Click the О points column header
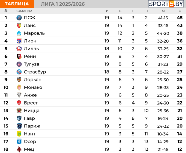 point(180,11)
